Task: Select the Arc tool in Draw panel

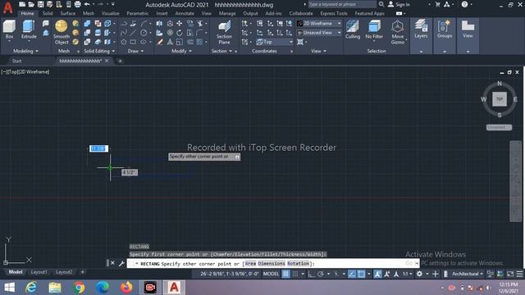Action: (x=144, y=24)
